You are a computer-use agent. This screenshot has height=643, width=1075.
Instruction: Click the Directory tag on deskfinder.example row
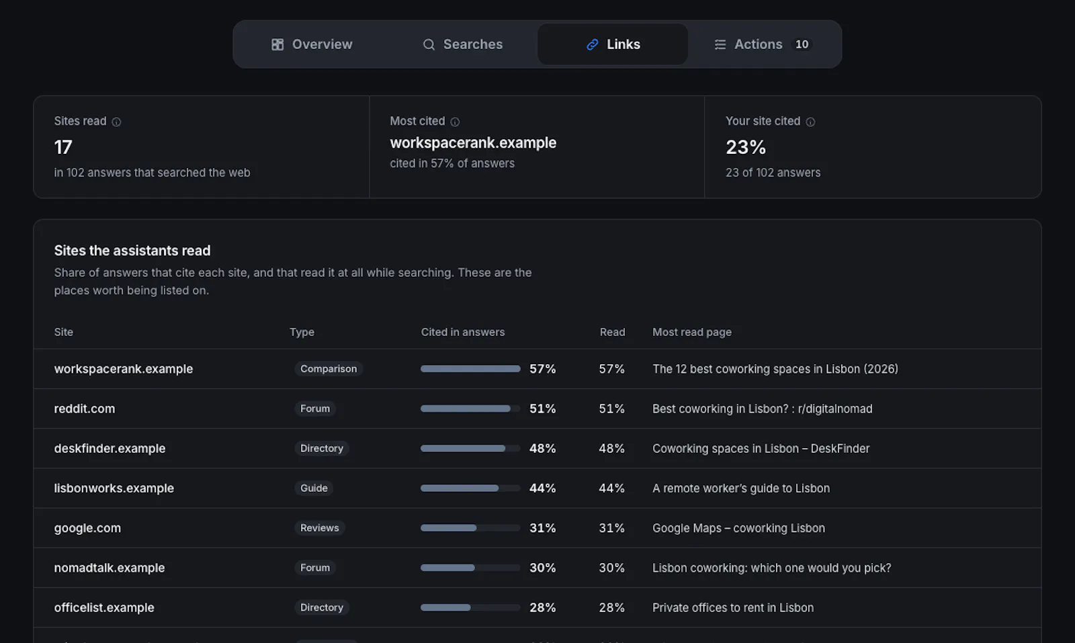tap(322, 448)
